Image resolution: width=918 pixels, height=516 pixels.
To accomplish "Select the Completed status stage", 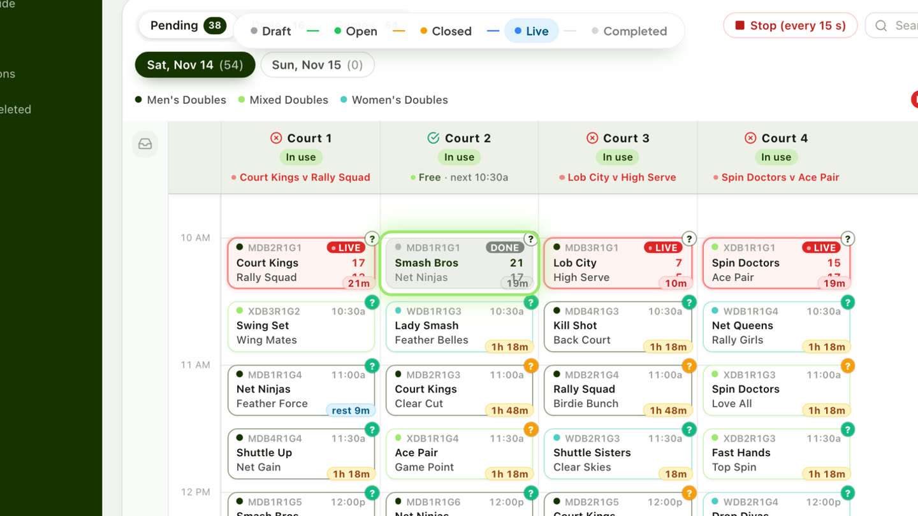I will 629,31.
